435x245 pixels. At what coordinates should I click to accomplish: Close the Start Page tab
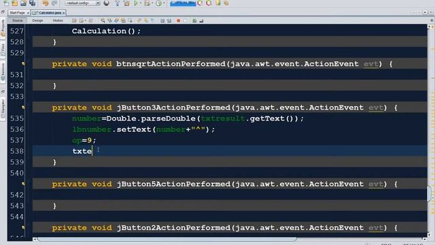click(28, 13)
